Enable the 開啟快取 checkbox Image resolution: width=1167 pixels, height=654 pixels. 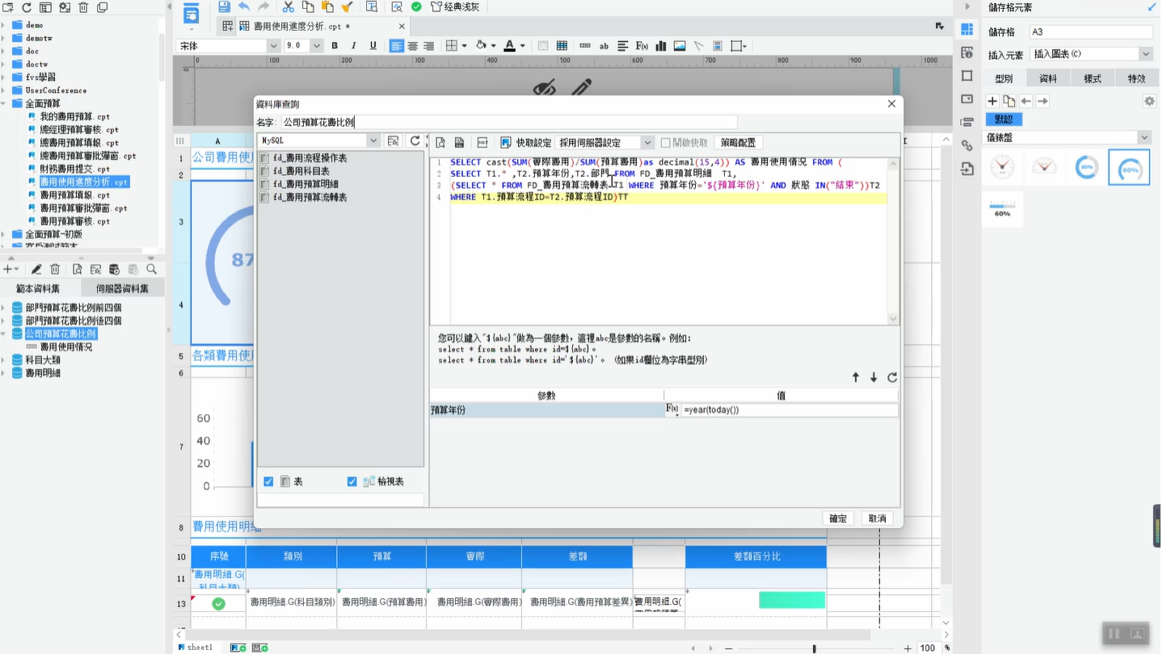coord(666,143)
